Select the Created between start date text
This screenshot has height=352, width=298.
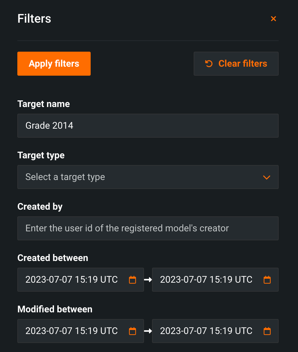coord(72,280)
